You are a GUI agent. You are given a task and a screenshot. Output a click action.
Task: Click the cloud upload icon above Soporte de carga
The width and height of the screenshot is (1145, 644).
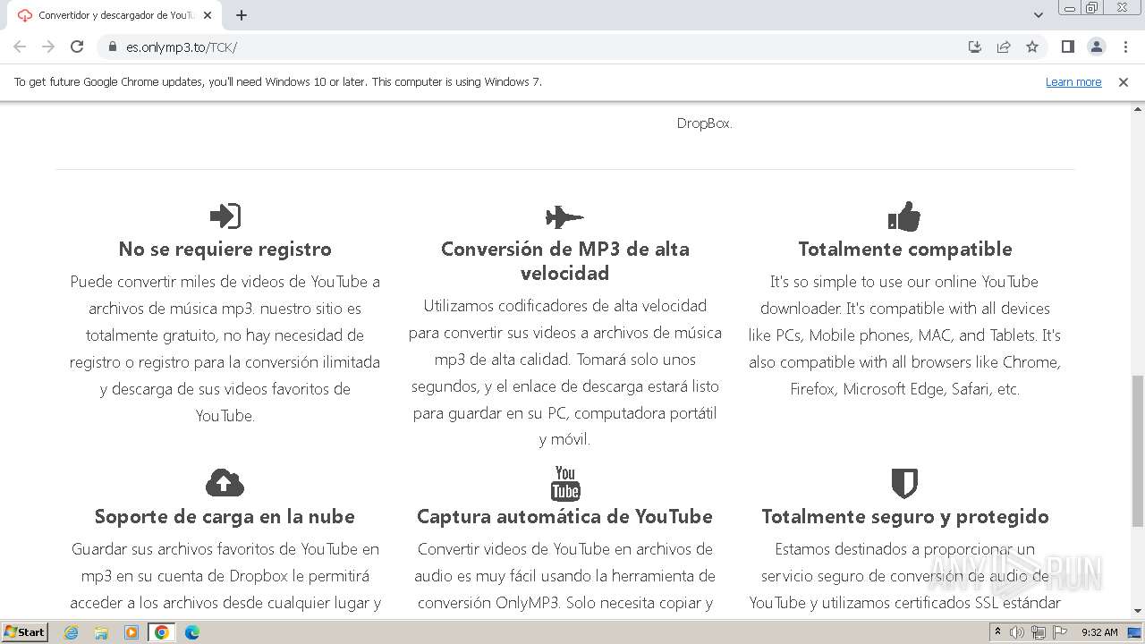click(225, 483)
